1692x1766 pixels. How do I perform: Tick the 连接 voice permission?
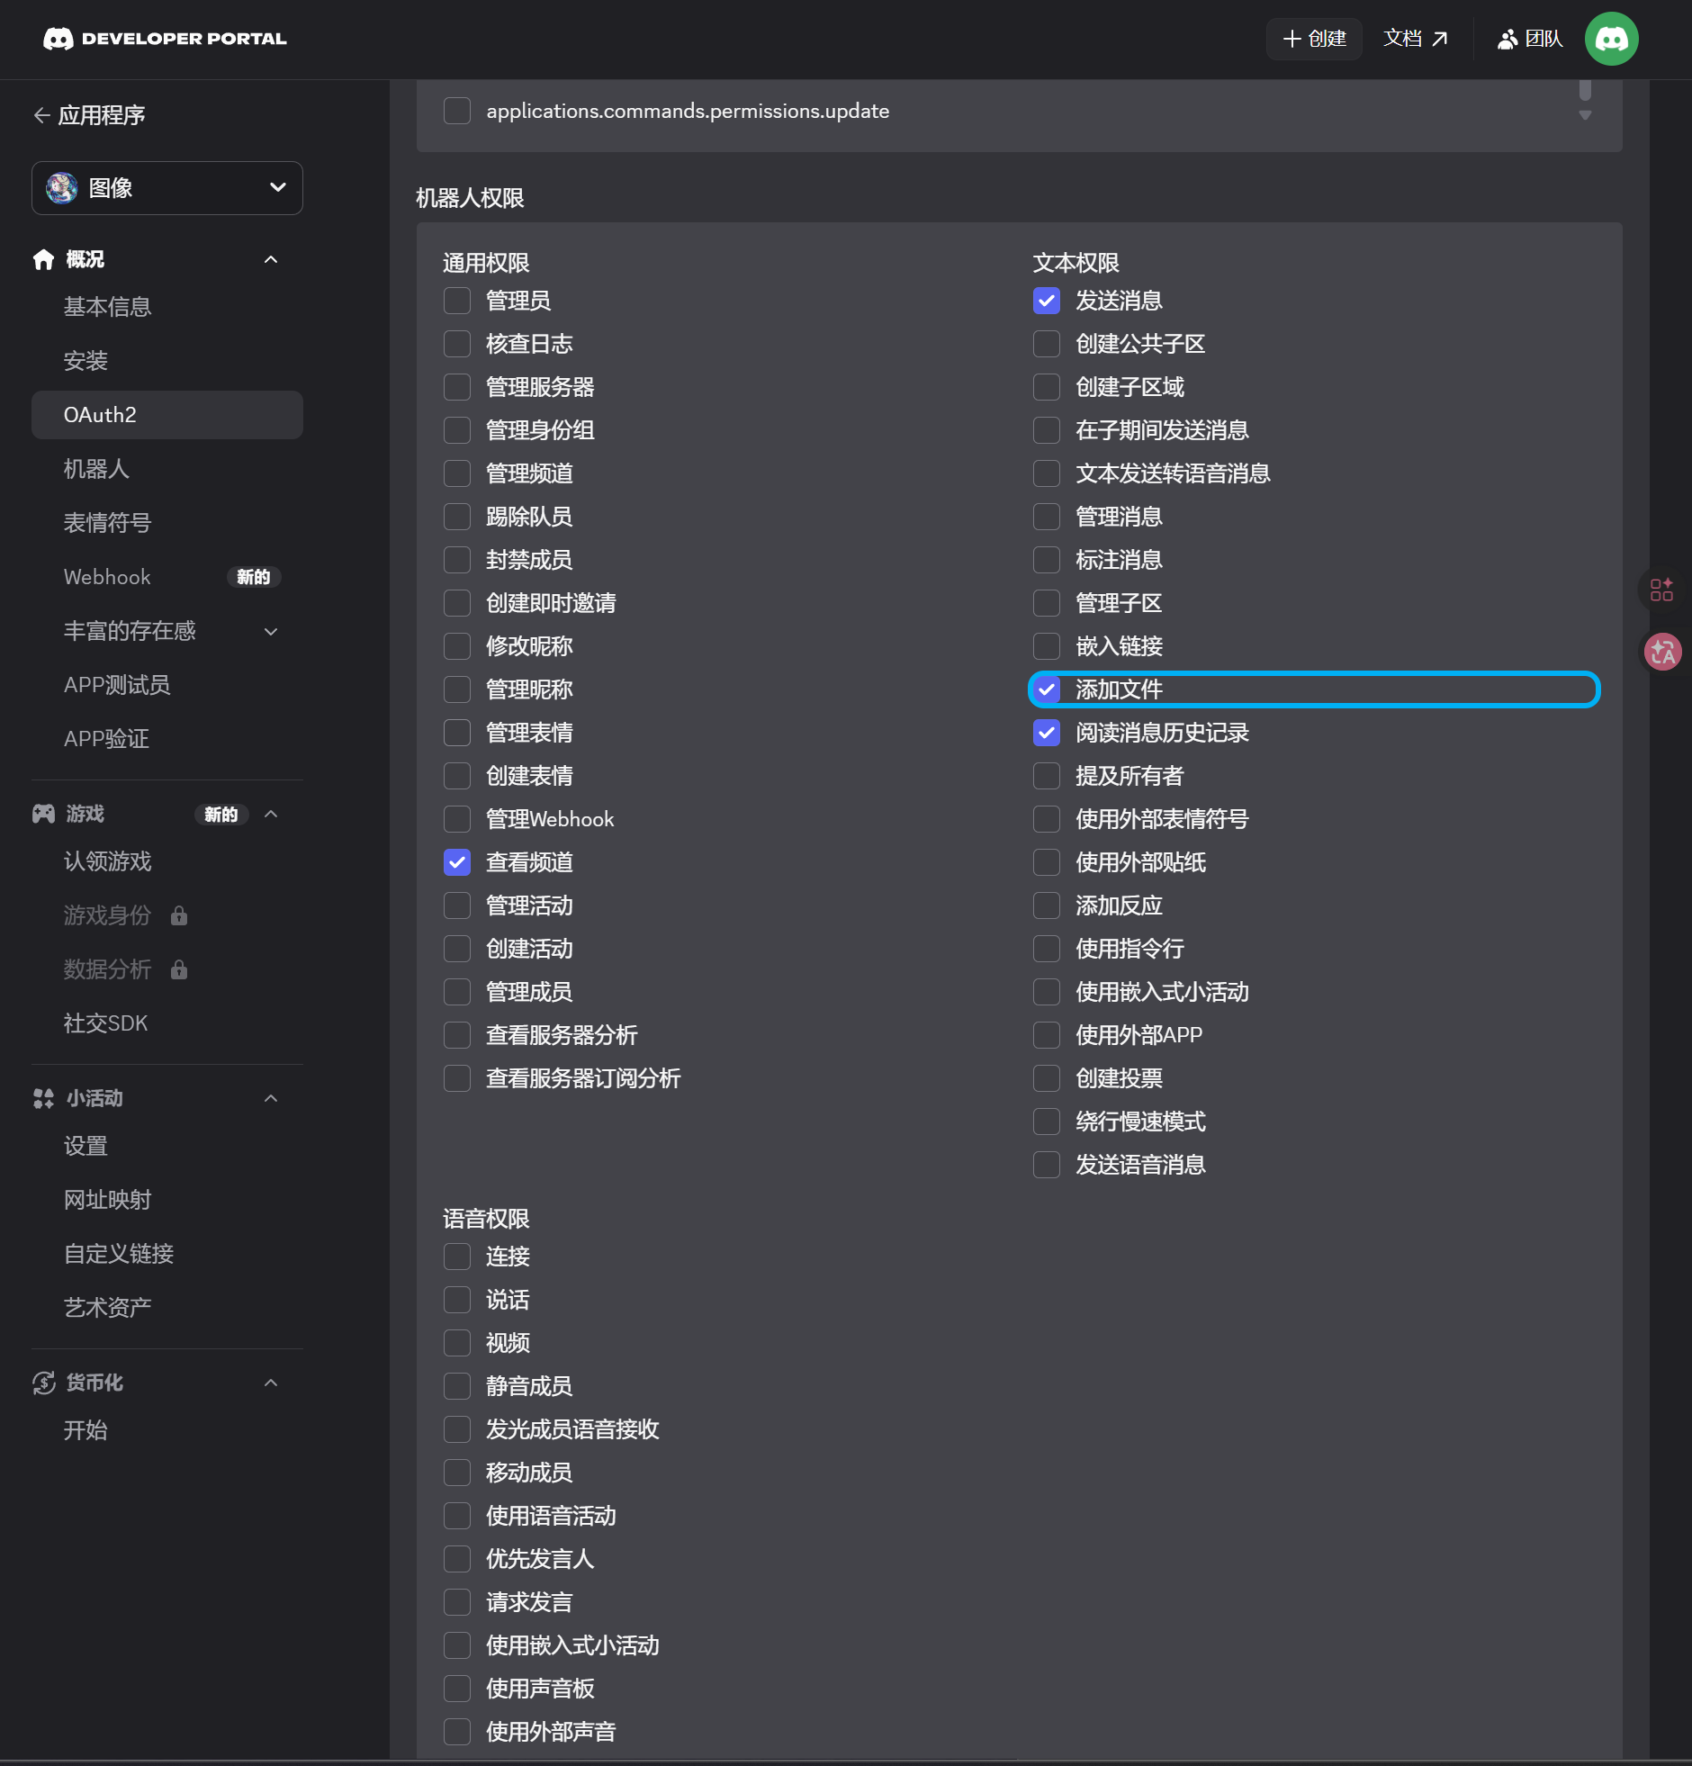point(457,1257)
